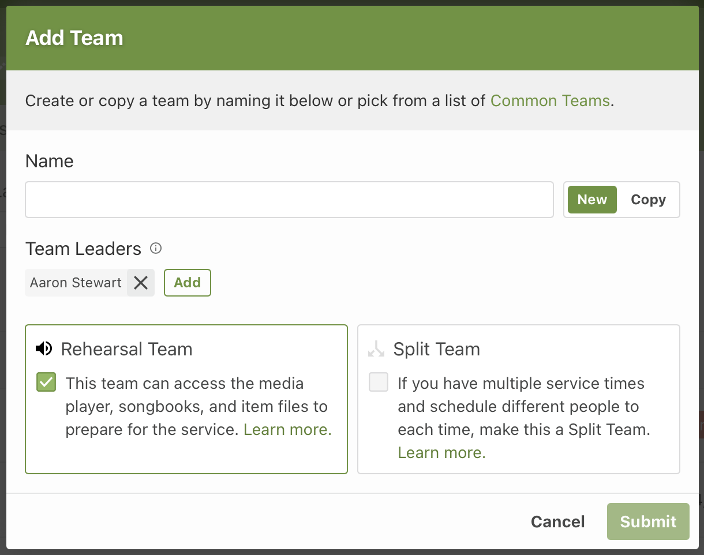This screenshot has height=555, width=704.
Task: Click the split arrows icon for Split Team
Action: pos(376,348)
